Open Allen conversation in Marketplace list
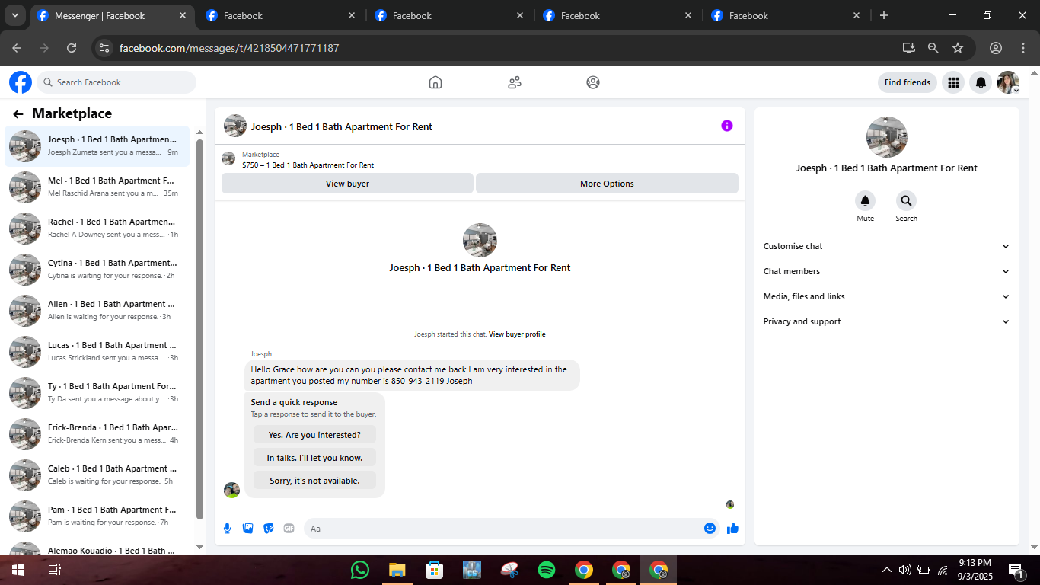The width and height of the screenshot is (1040, 585). tap(97, 311)
